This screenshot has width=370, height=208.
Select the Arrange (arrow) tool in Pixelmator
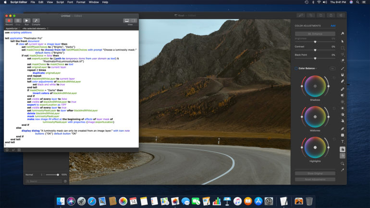pos(343,41)
